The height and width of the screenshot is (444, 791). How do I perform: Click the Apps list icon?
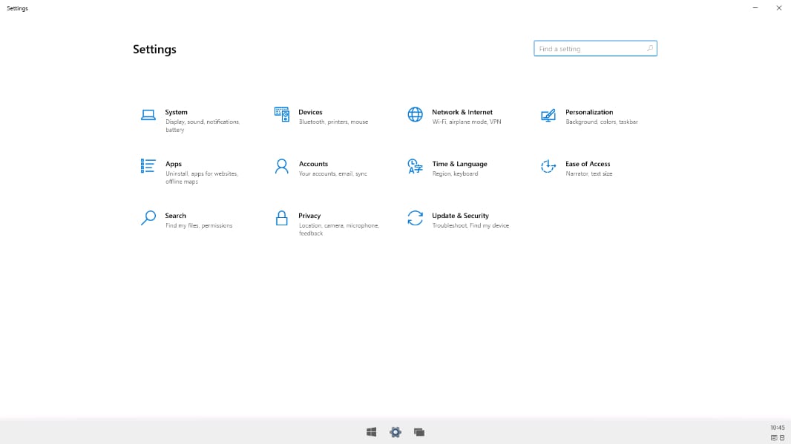click(148, 166)
